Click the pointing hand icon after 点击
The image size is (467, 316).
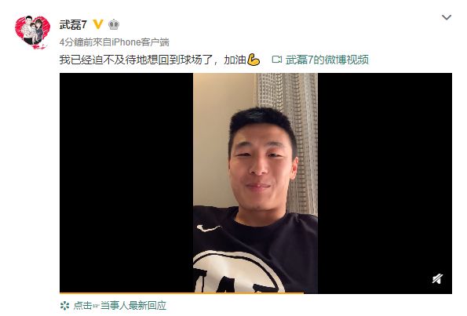click(x=96, y=306)
